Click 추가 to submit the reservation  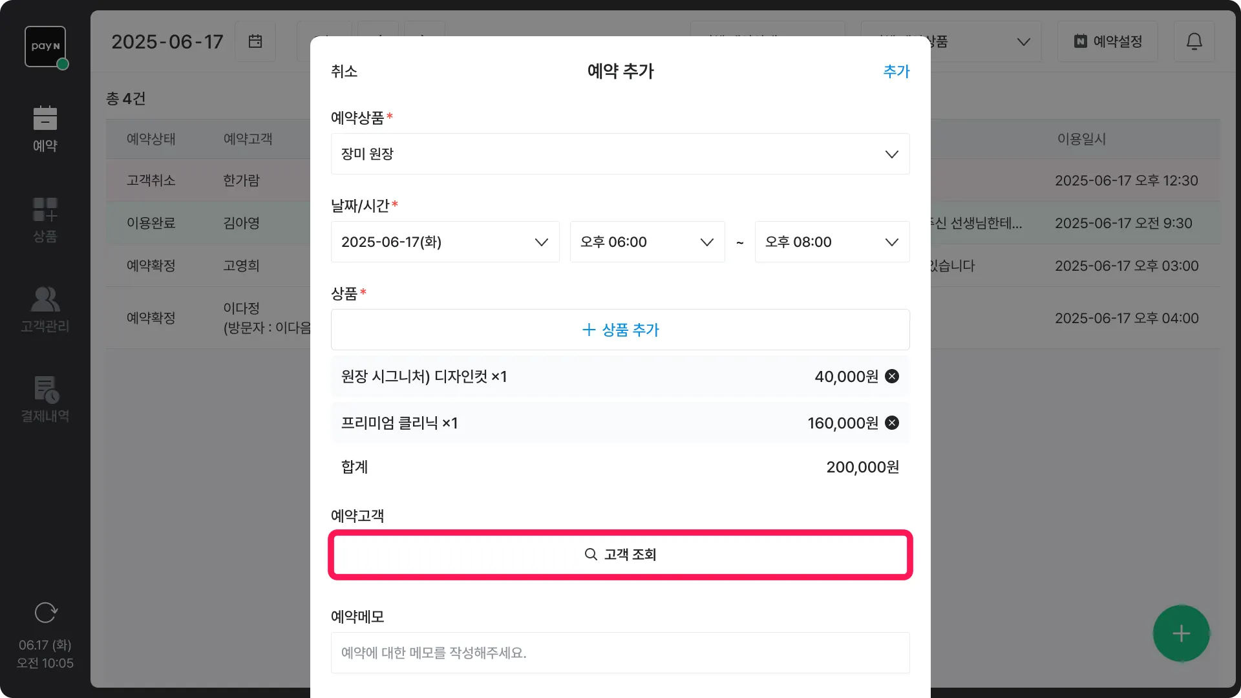coord(896,71)
